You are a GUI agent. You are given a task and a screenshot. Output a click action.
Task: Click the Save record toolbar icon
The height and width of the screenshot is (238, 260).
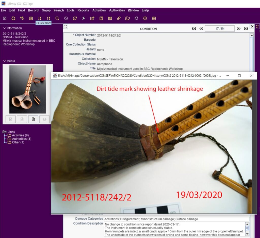pos(5,18)
